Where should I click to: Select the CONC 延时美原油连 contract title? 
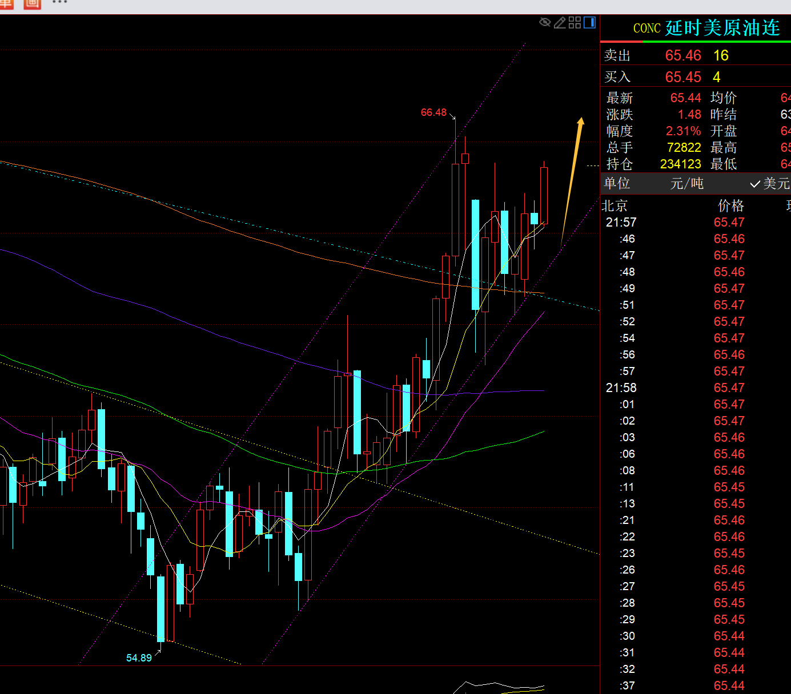click(706, 28)
